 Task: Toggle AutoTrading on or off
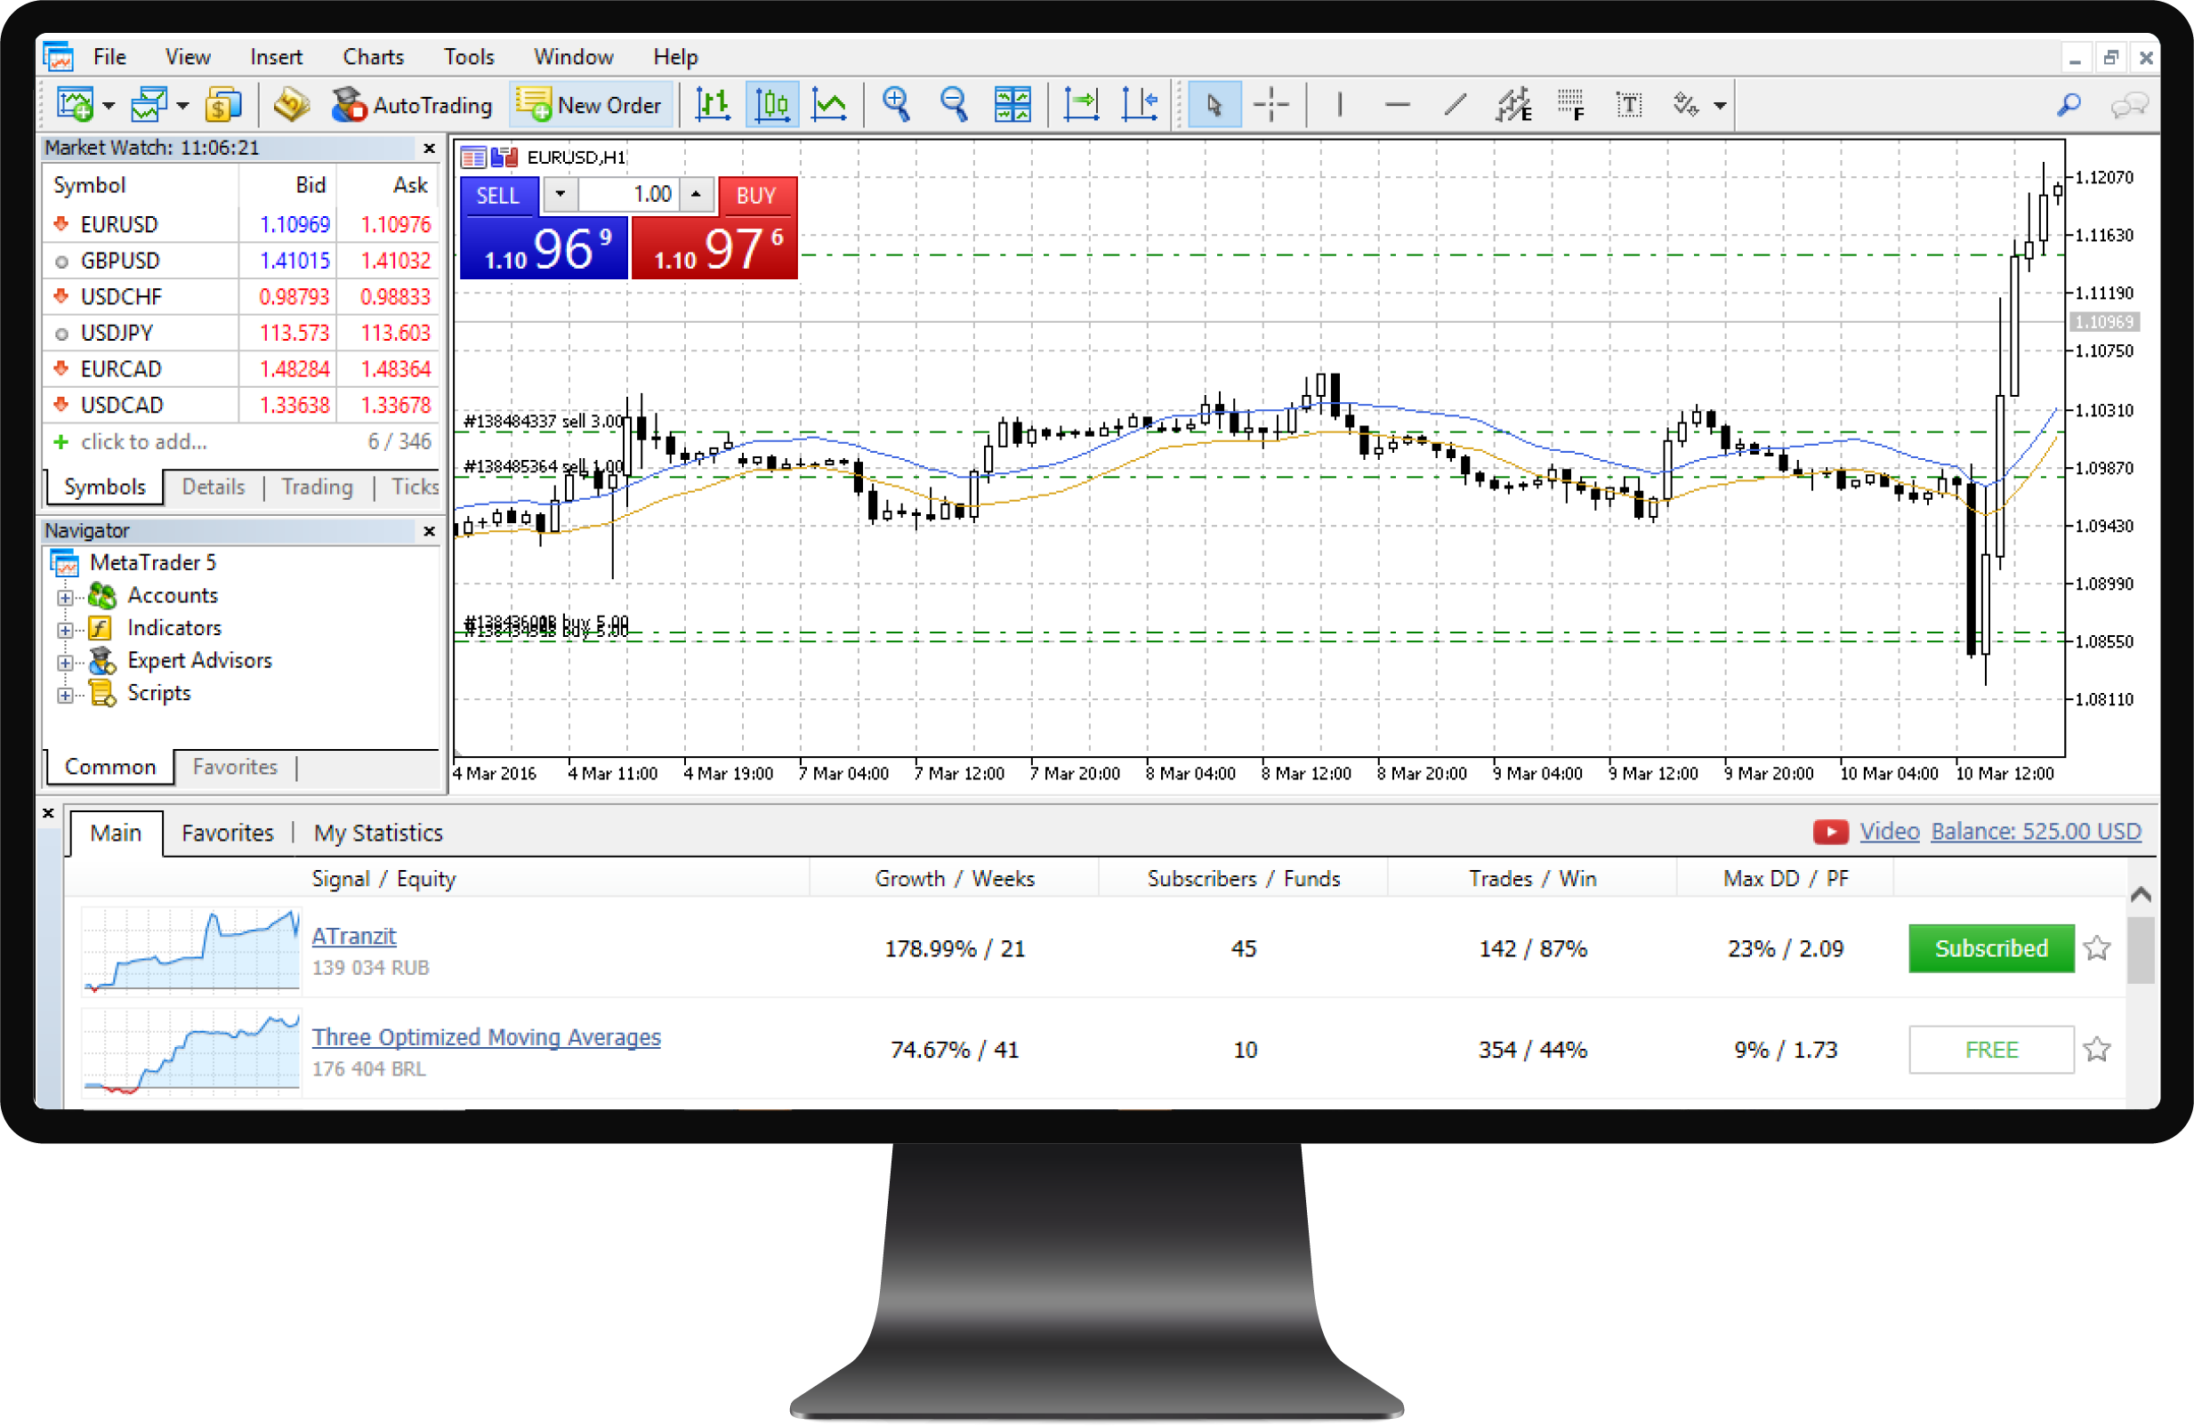pyautogui.click(x=411, y=105)
